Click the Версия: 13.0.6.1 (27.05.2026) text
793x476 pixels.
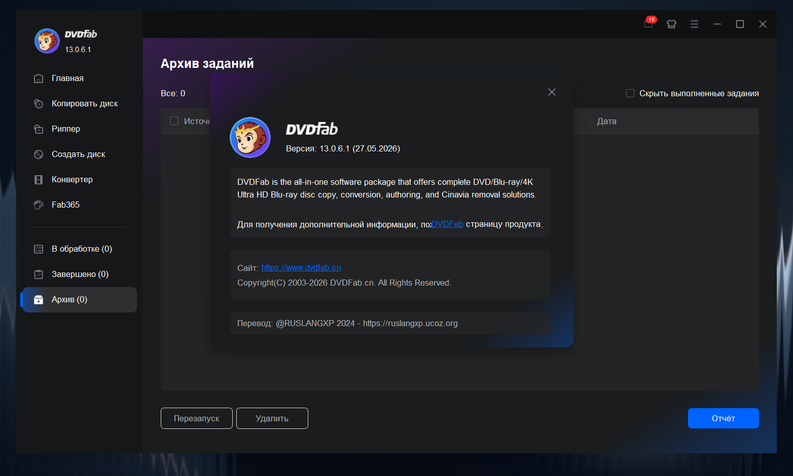[x=343, y=148]
